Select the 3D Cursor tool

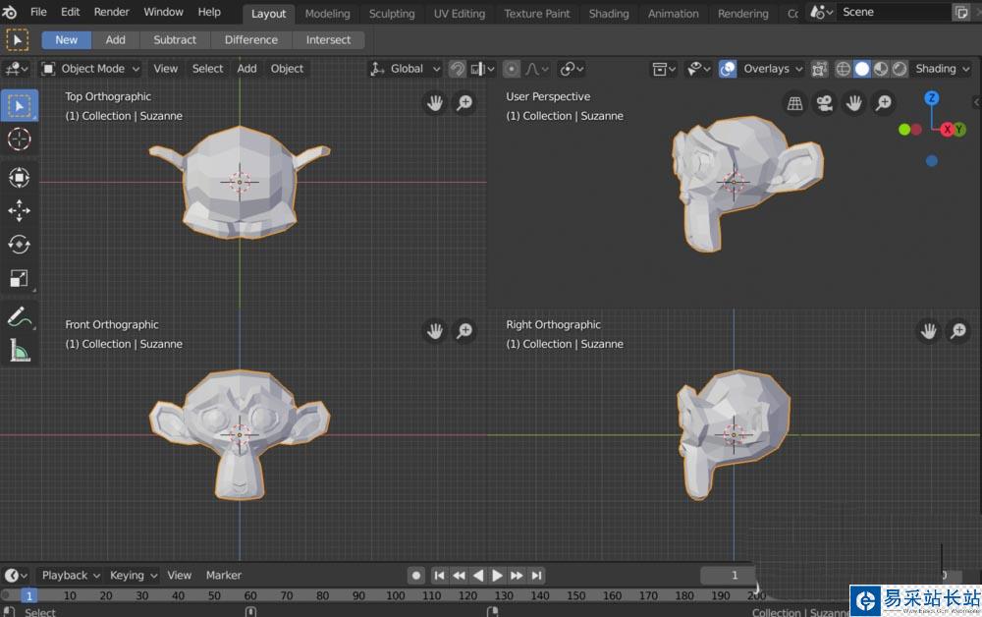point(19,140)
